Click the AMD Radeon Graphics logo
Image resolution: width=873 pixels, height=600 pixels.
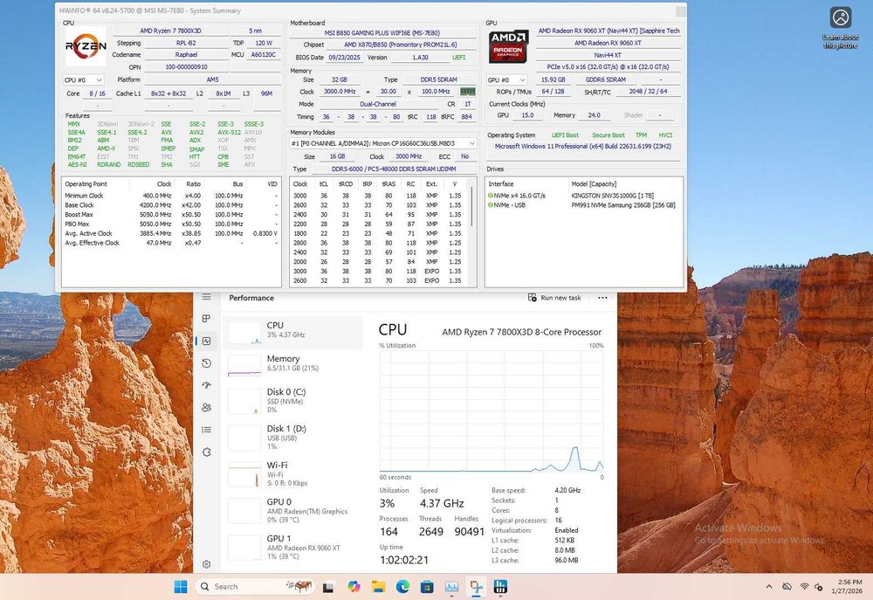[508, 47]
